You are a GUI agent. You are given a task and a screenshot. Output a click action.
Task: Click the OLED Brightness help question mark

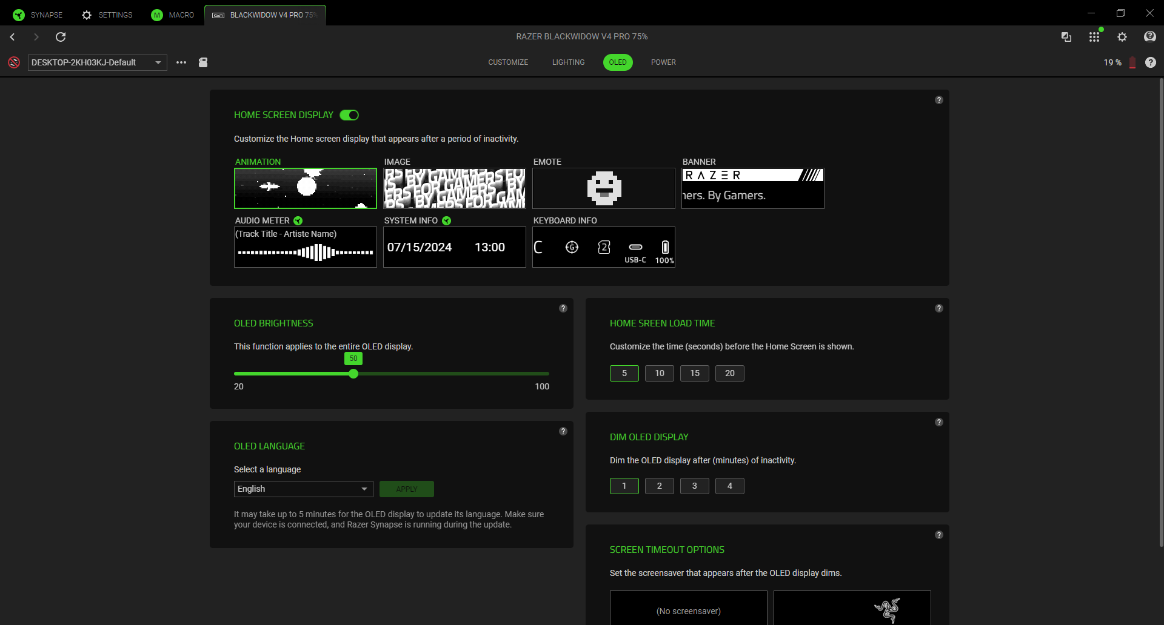coord(563,308)
